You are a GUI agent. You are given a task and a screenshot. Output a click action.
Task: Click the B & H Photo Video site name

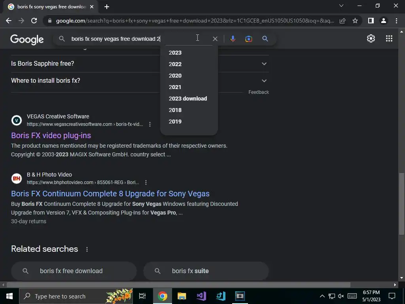49,175
